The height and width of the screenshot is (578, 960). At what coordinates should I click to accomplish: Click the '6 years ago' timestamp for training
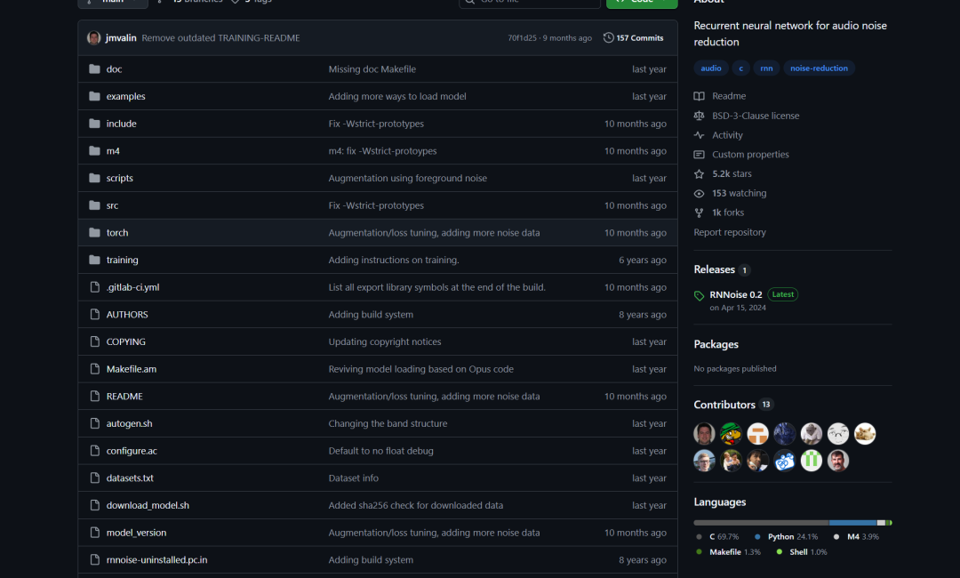pos(643,260)
